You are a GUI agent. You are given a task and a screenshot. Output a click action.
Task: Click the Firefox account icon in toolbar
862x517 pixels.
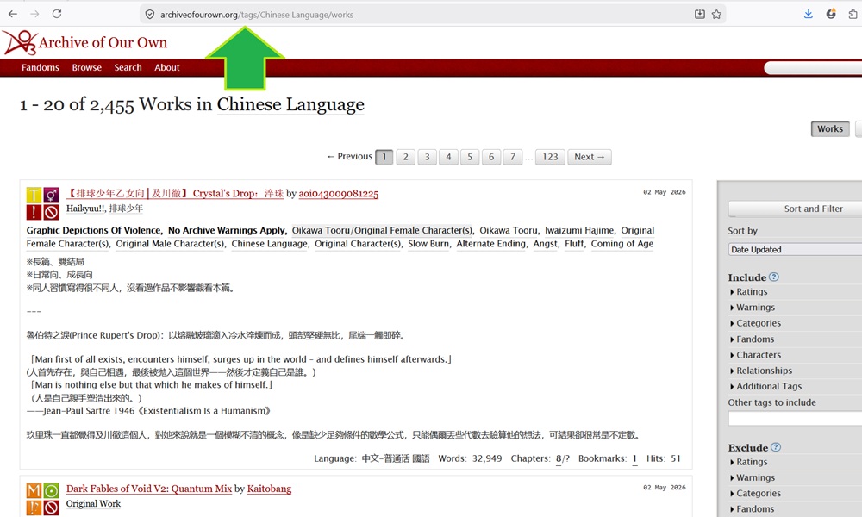coord(831,14)
